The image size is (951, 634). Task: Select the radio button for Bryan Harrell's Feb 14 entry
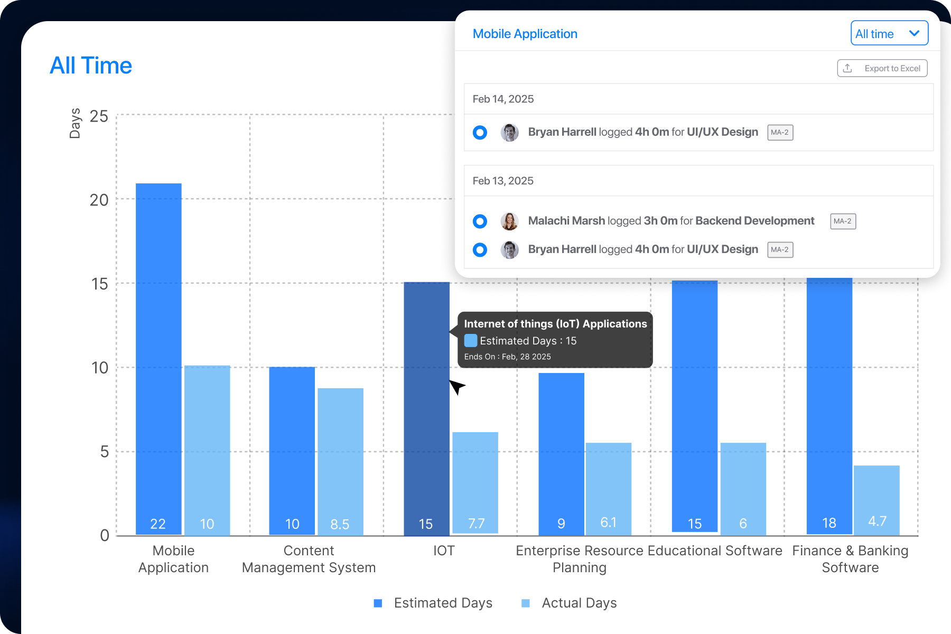480,132
